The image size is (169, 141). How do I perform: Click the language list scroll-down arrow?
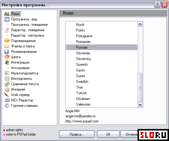pos(140,104)
